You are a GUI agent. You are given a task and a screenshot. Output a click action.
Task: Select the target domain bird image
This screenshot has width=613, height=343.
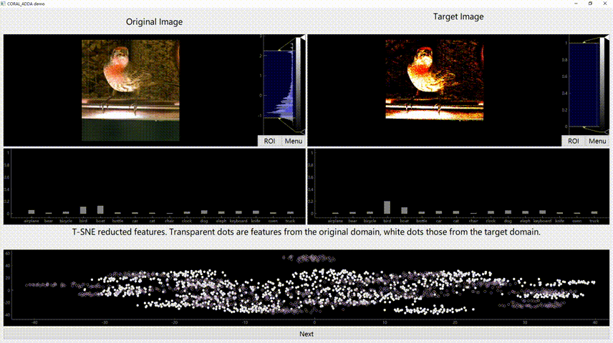point(435,79)
